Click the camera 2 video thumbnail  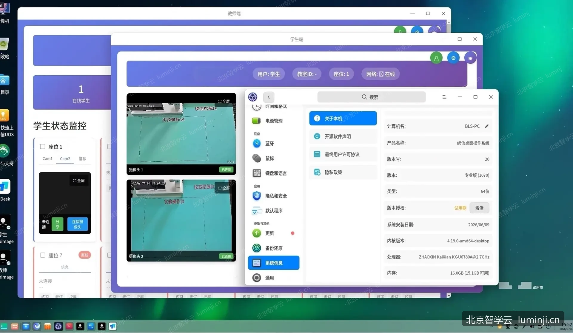tap(181, 220)
